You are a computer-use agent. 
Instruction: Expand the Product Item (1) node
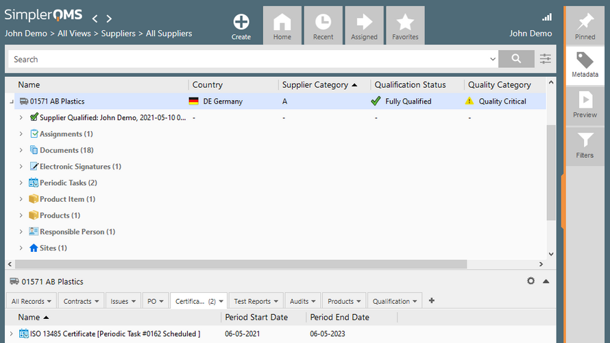point(21,200)
